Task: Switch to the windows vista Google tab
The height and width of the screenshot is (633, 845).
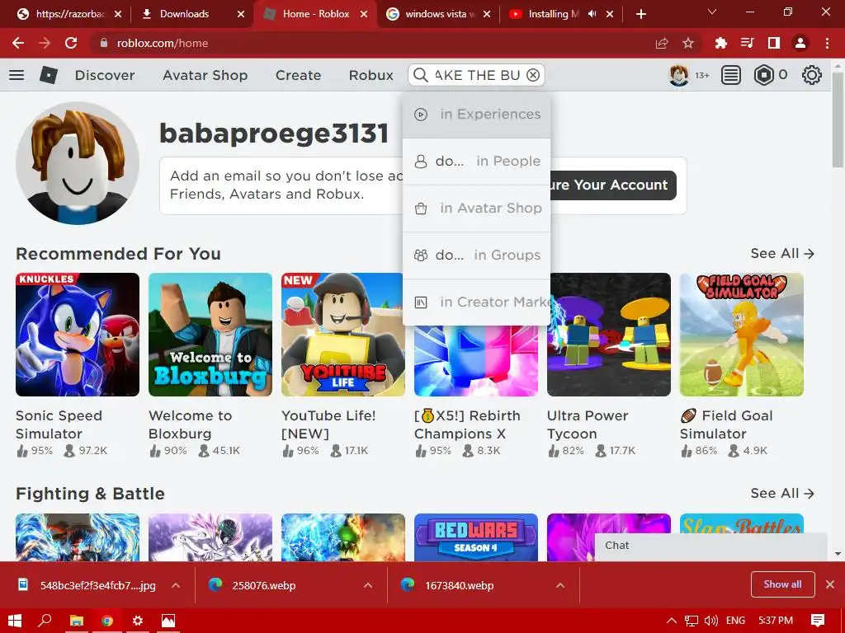Action: point(439,14)
